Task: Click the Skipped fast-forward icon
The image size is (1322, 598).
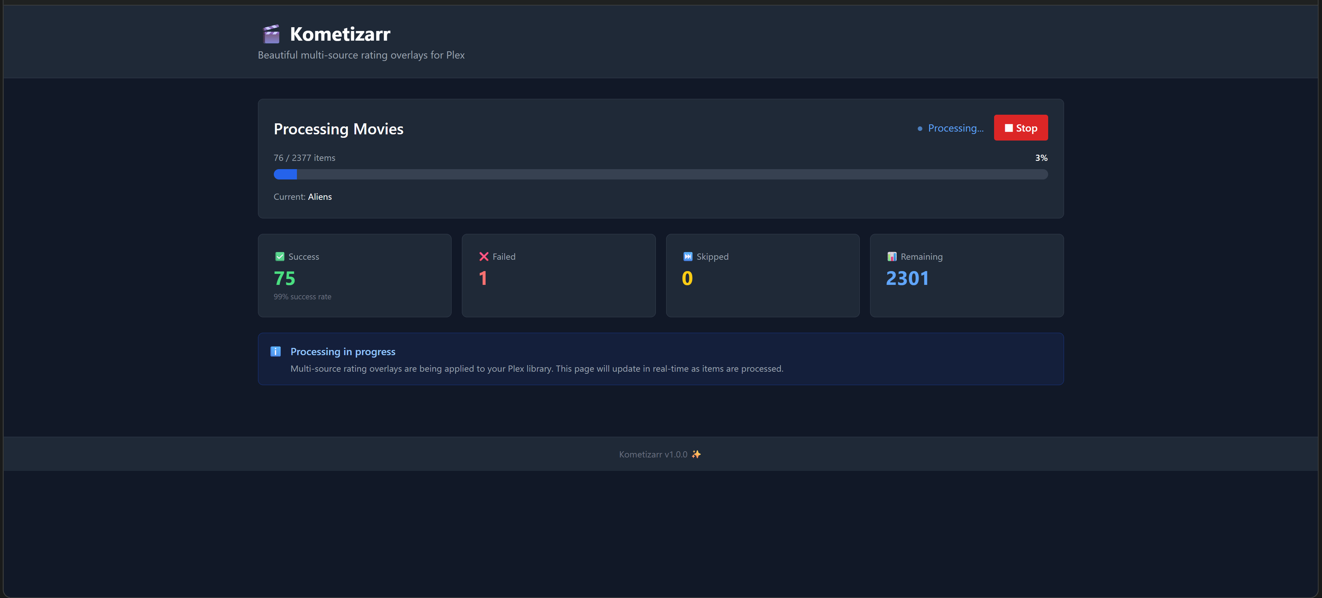Action: click(x=688, y=256)
